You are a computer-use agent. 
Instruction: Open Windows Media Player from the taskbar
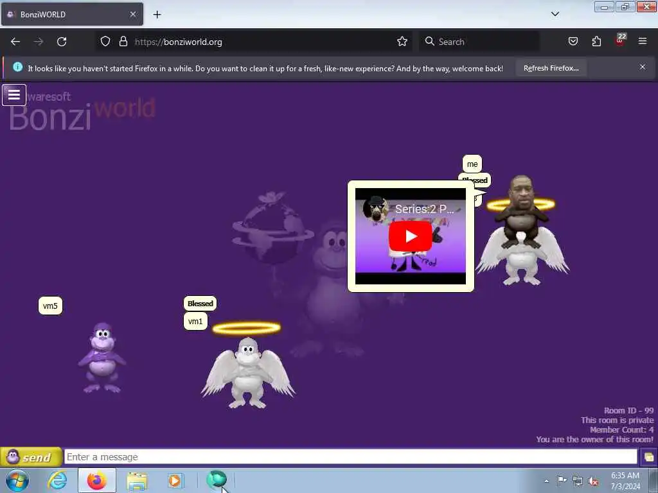click(x=175, y=480)
